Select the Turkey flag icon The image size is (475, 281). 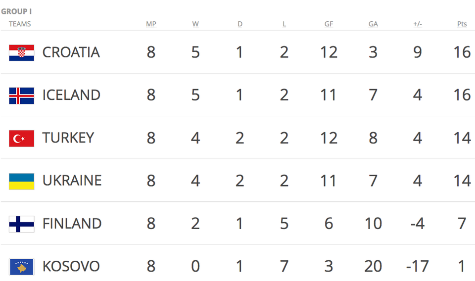pos(21,139)
